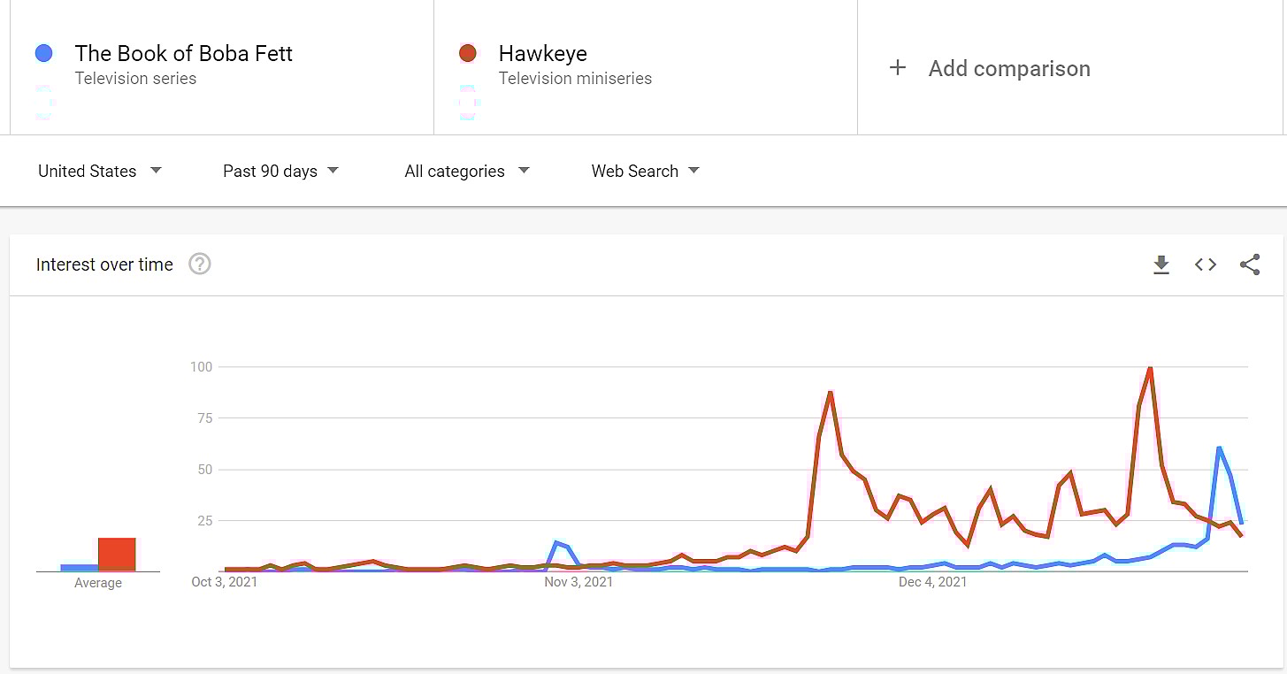Open the United States region dropdown
The image size is (1287, 674).
coord(99,171)
